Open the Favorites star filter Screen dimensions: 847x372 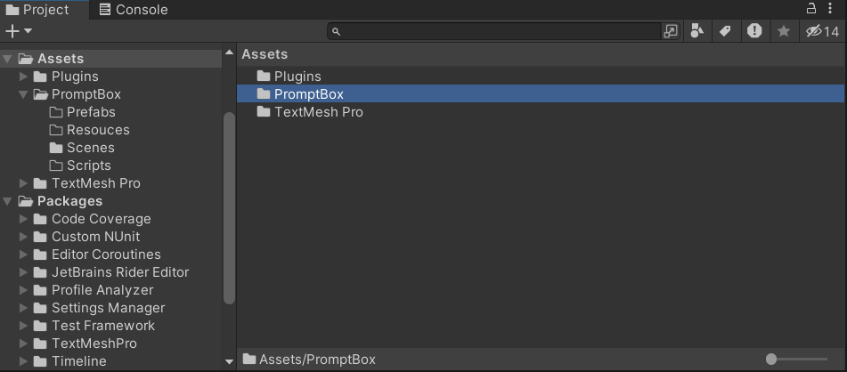pyautogui.click(x=784, y=31)
